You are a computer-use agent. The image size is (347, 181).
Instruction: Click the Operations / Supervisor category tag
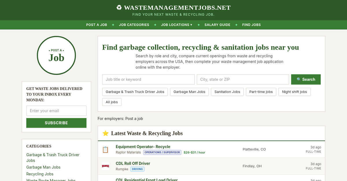tap(162, 152)
